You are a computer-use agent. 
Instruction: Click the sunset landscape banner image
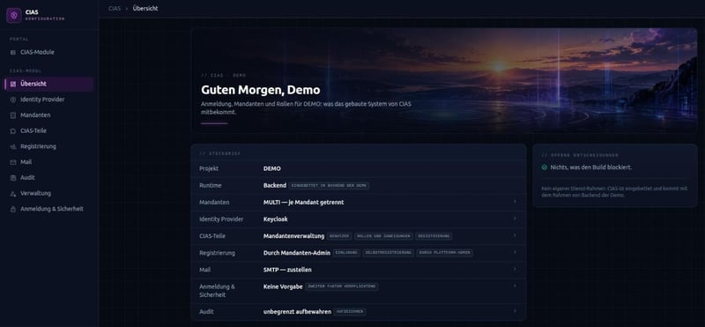[x=444, y=80]
